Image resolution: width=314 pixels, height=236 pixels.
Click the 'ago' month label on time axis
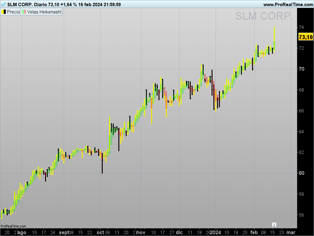pyautogui.click(x=22, y=233)
